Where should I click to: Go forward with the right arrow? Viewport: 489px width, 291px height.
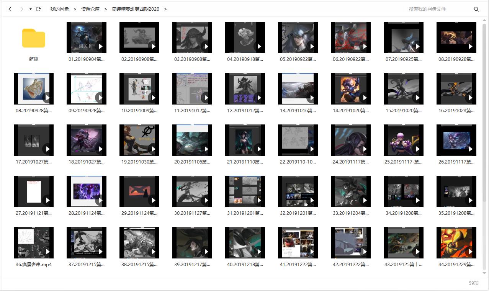21,9
